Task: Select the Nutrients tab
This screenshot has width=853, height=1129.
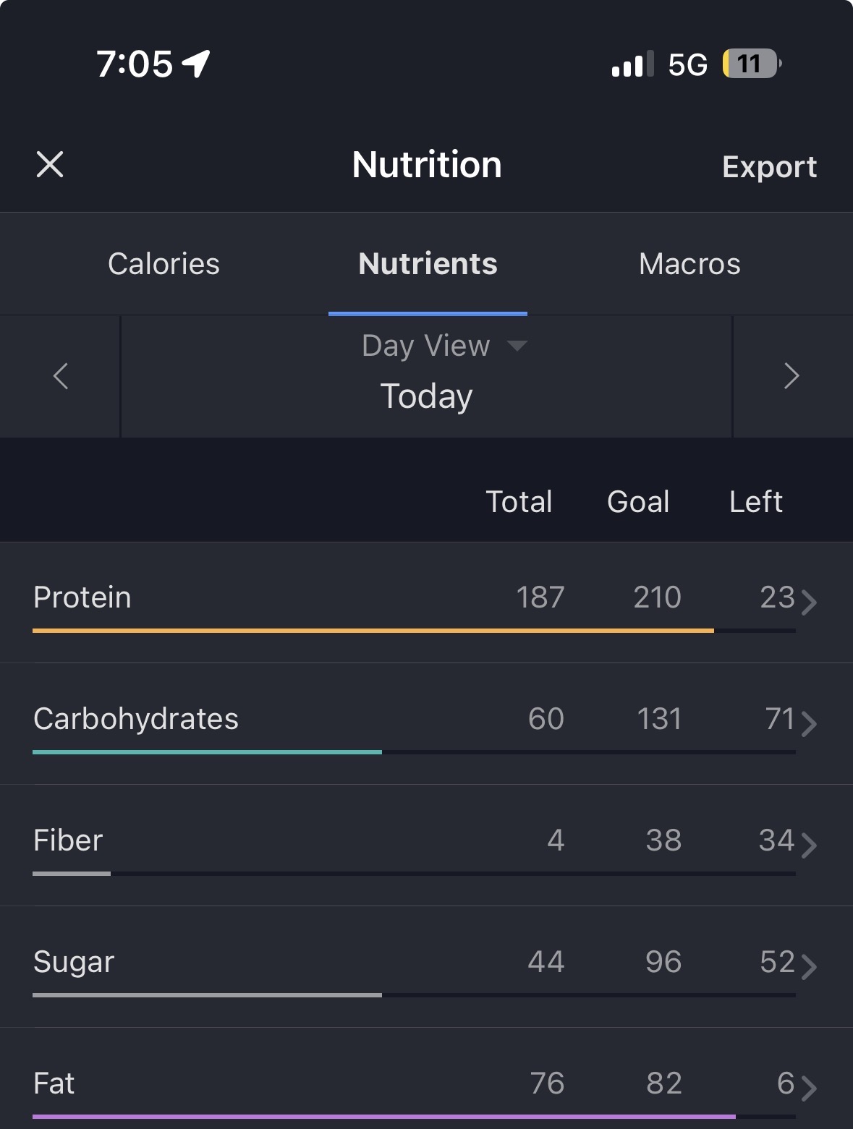Action: pos(428,264)
